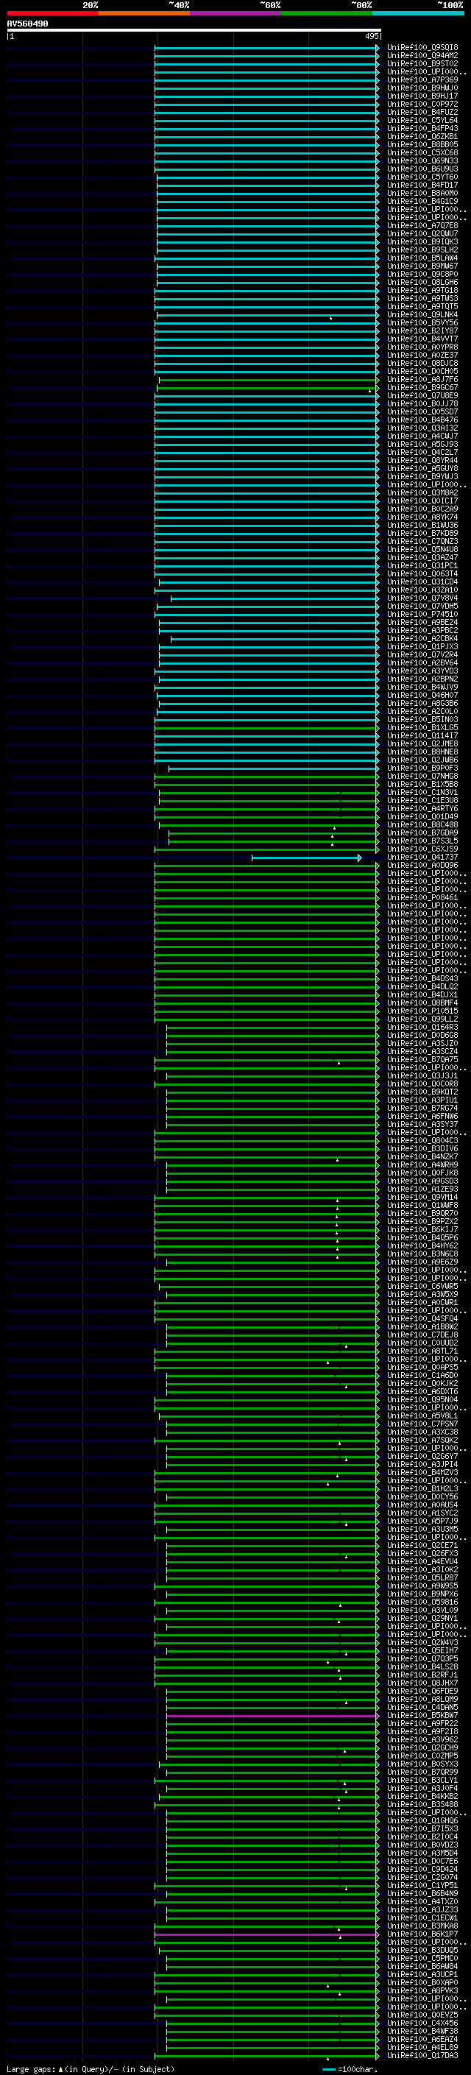
Task: Select UniRef100_B9P0F3 label
Action: pos(422,768)
